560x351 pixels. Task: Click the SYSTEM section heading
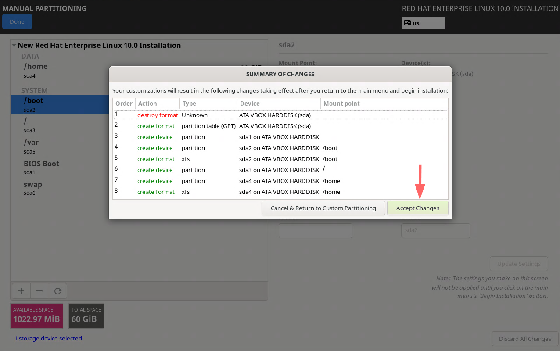tap(34, 90)
